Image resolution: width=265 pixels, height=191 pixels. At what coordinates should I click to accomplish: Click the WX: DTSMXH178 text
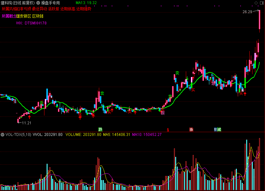click(31, 23)
